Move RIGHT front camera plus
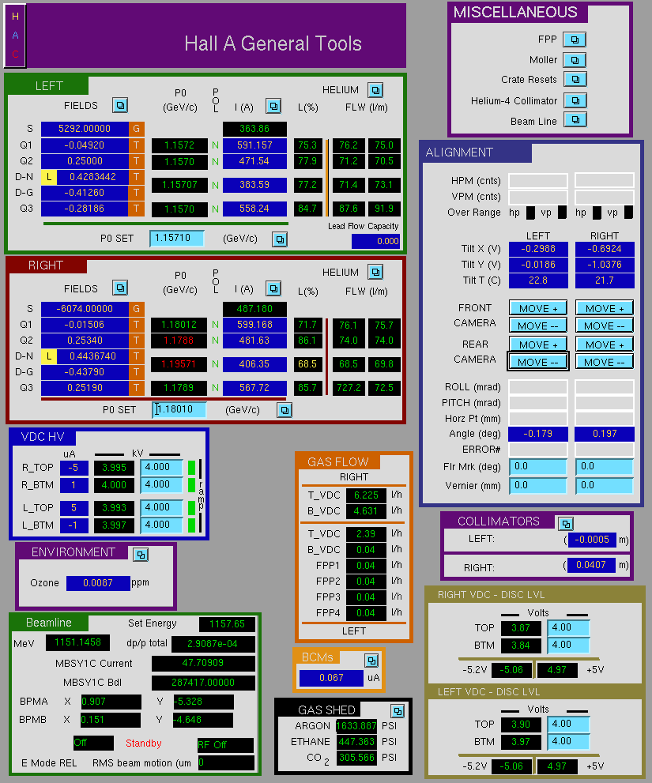This screenshot has height=783, width=652. point(604,308)
